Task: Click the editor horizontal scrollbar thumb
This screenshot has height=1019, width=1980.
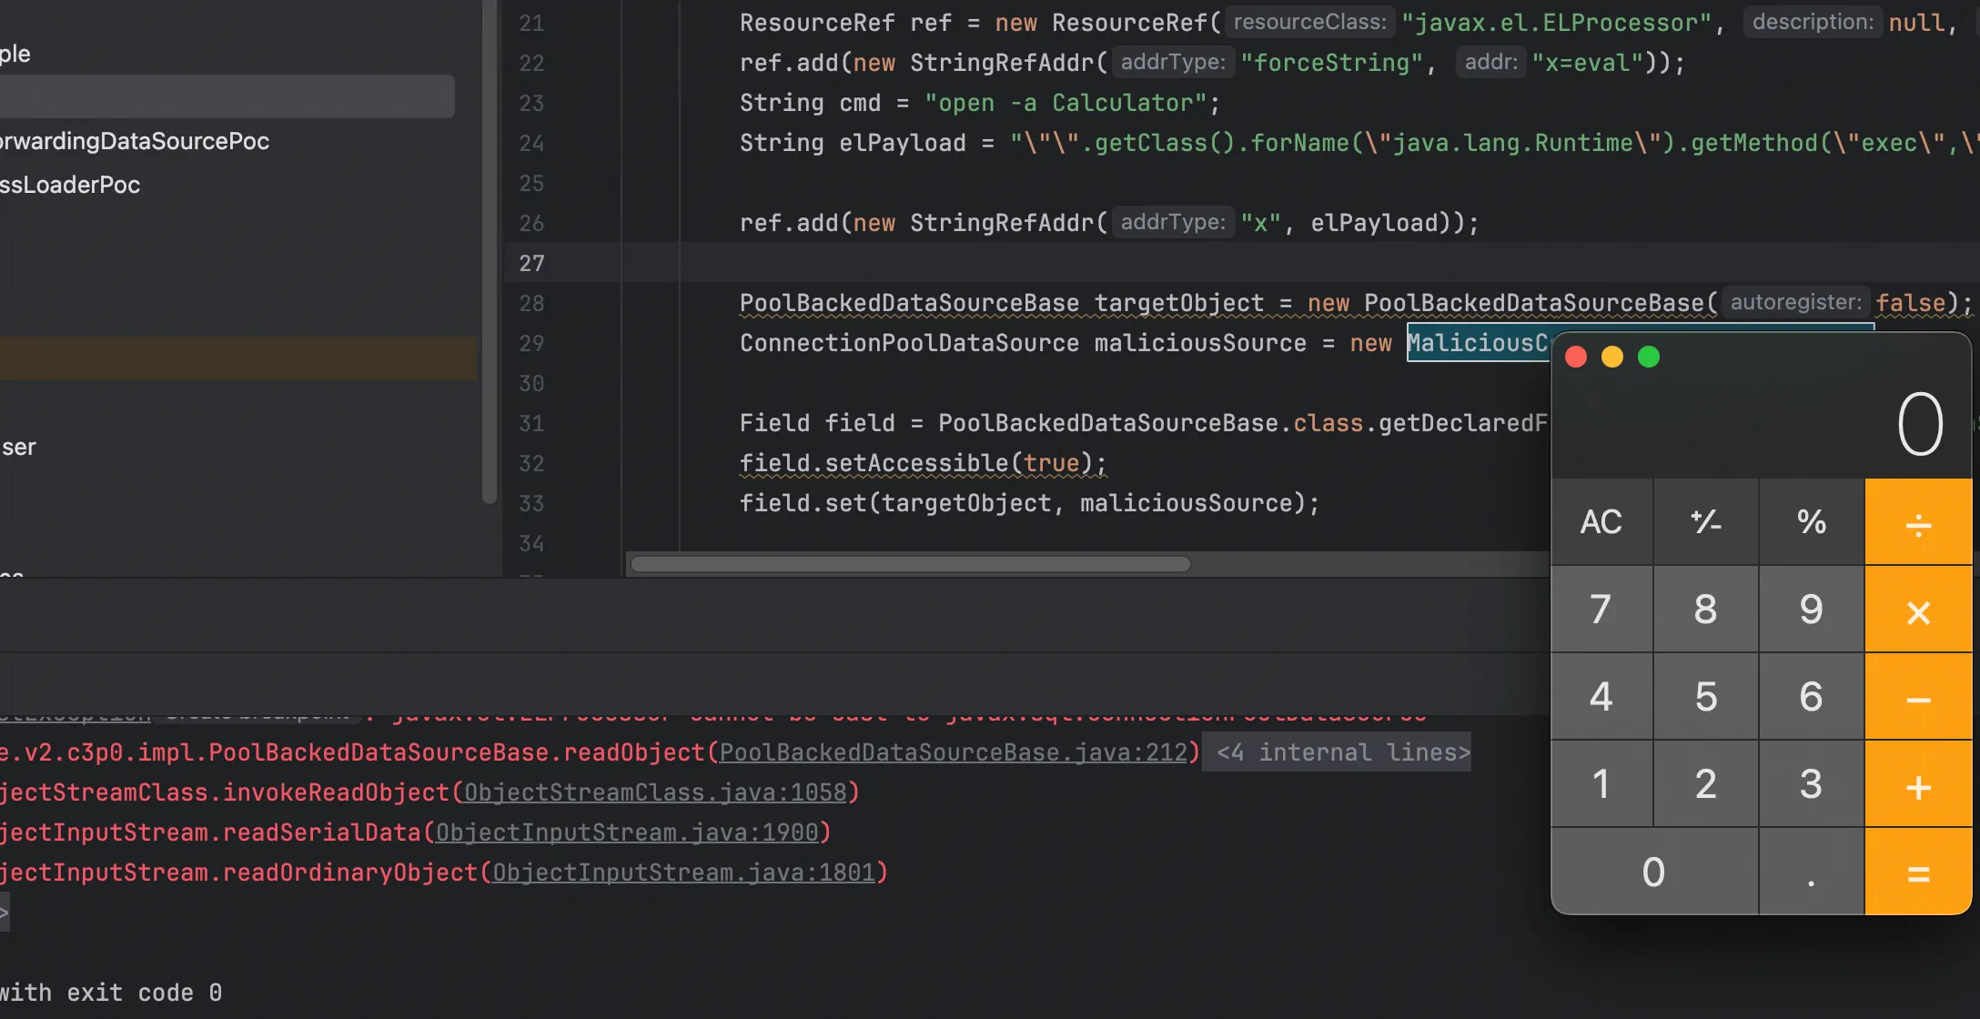Action: tap(910, 564)
